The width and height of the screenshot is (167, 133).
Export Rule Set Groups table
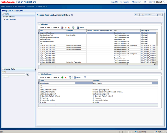click(x=70, y=77)
